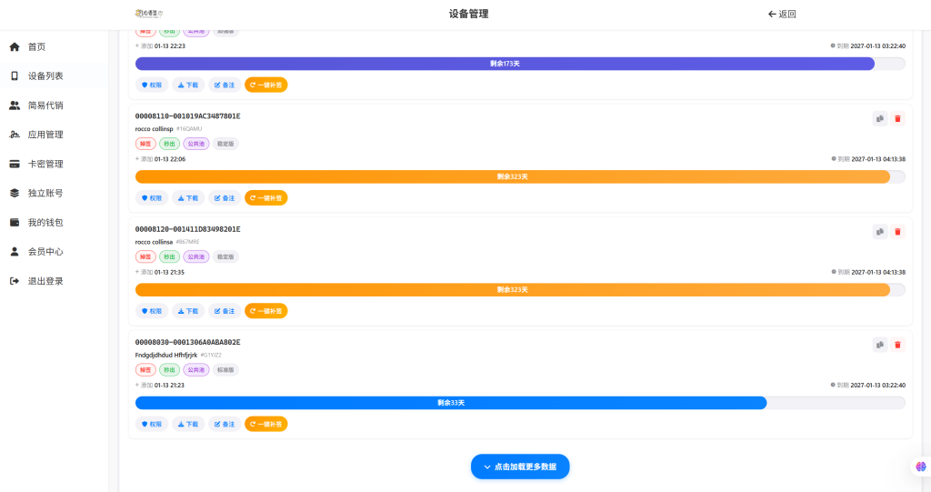This screenshot has height=492, width=931.
Task: Copy device 00008120-001411D83498201E via its copy icon
Action: 880,232
